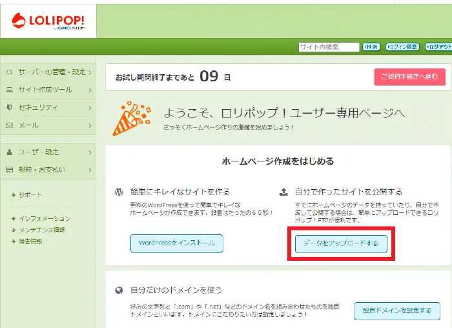Open the メンテナンス情報 link

[x=42, y=230]
